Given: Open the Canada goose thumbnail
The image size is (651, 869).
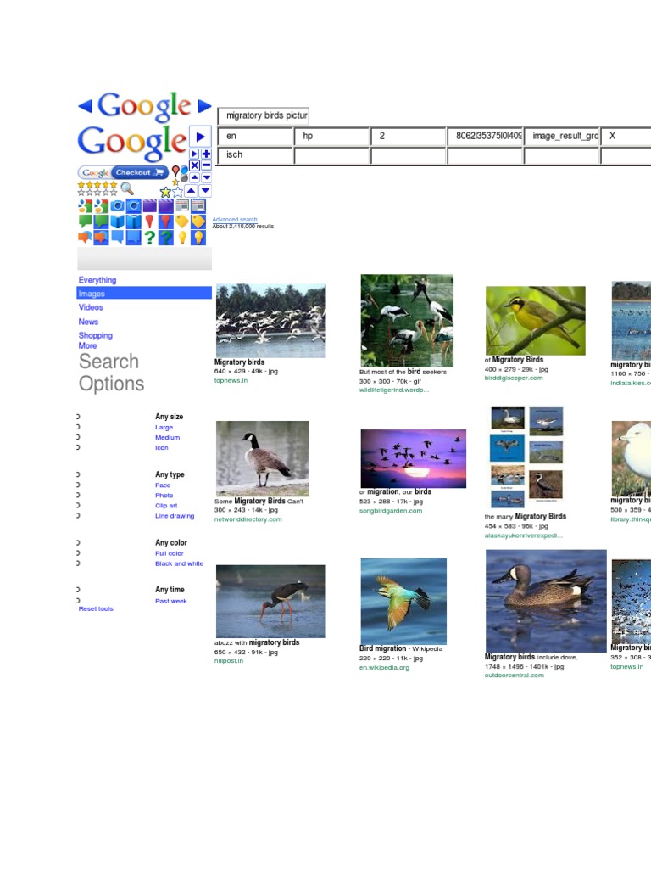Looking at the screenshot, I should point(263,458).
